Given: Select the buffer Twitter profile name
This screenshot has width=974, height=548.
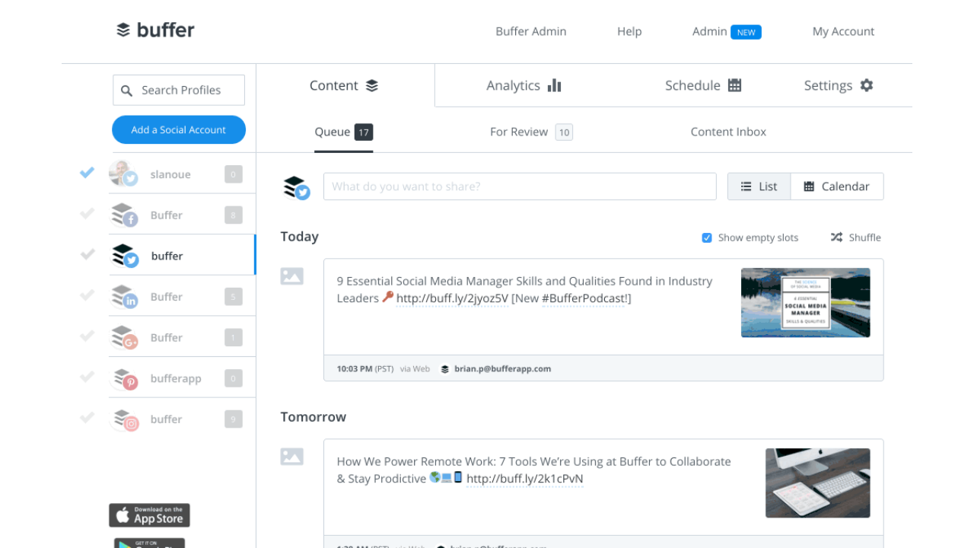Looking at the screenshot, I should pyautogui.click(x=167, y=256).
